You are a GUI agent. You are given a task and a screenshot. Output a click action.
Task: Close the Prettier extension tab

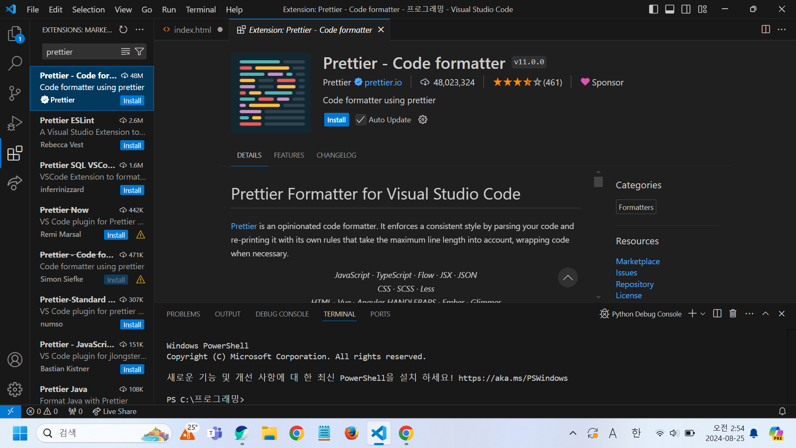click(381, 29)
